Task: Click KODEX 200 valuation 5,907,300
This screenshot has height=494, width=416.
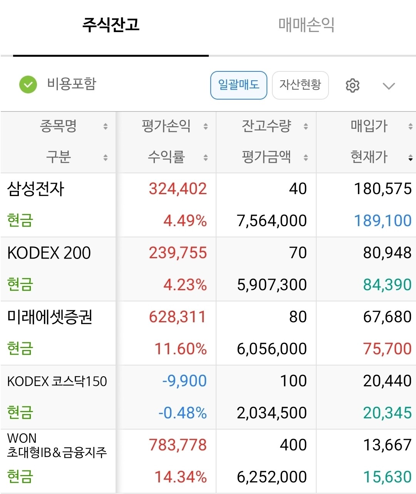Action: click(272, 285)
